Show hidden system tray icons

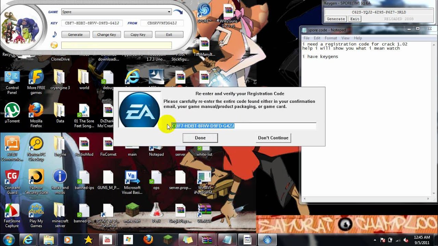coord(375,240)
